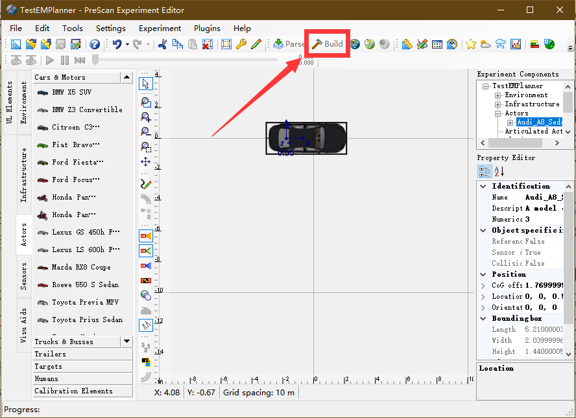Open the Plugins menu
The image size is (576, 418).
207,29
